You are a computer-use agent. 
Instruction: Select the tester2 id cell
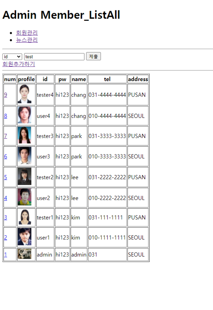click(x=45, y=177)
